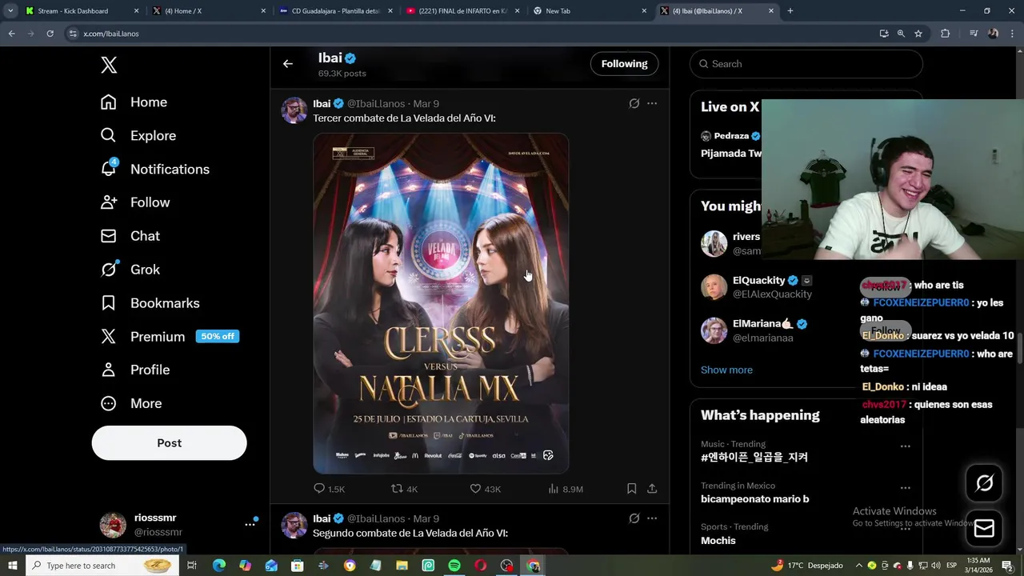Open Chrome three-dot menu
The image size is (1024, 576).
click(1012, 34)
